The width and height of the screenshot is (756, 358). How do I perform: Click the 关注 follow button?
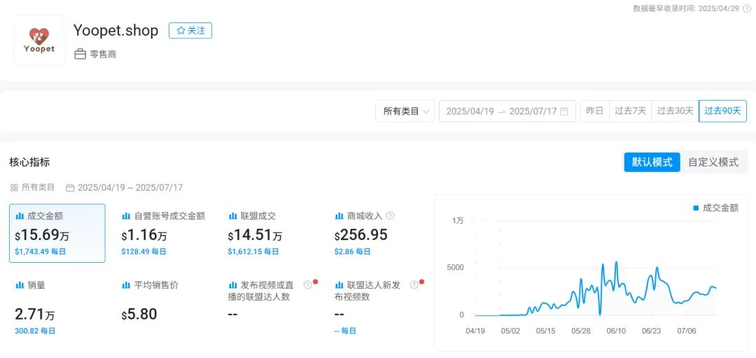point(190,30)
